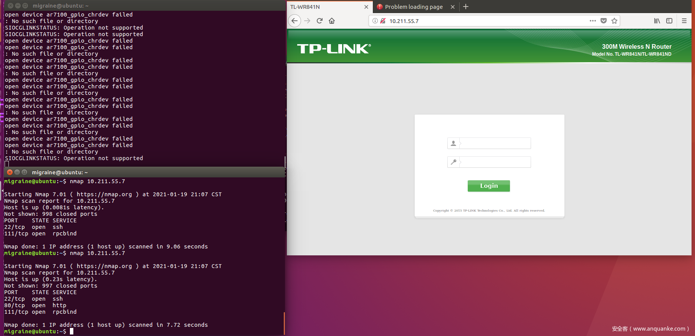695x336 pixels.
Task: Minimize the lower terminal window
Action: coord(17,172)
